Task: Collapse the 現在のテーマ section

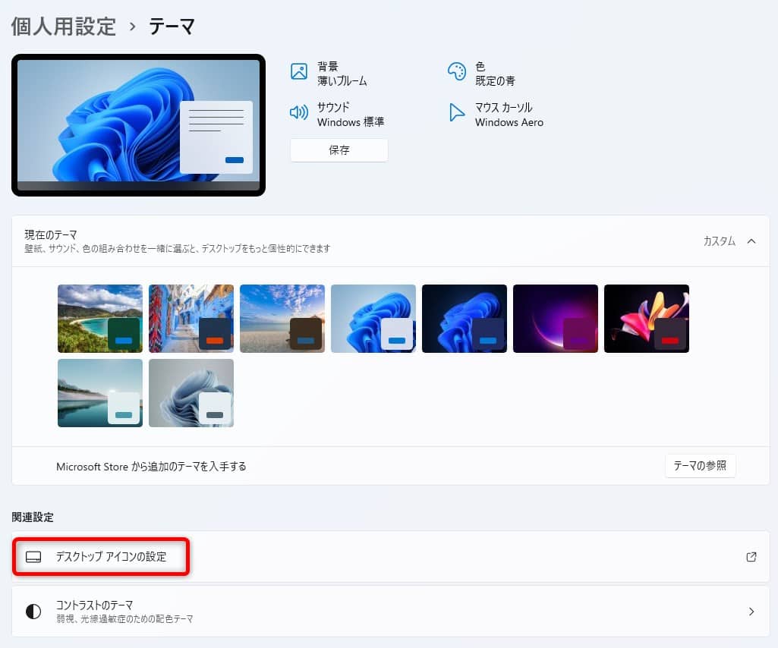Action: [751, 241]
